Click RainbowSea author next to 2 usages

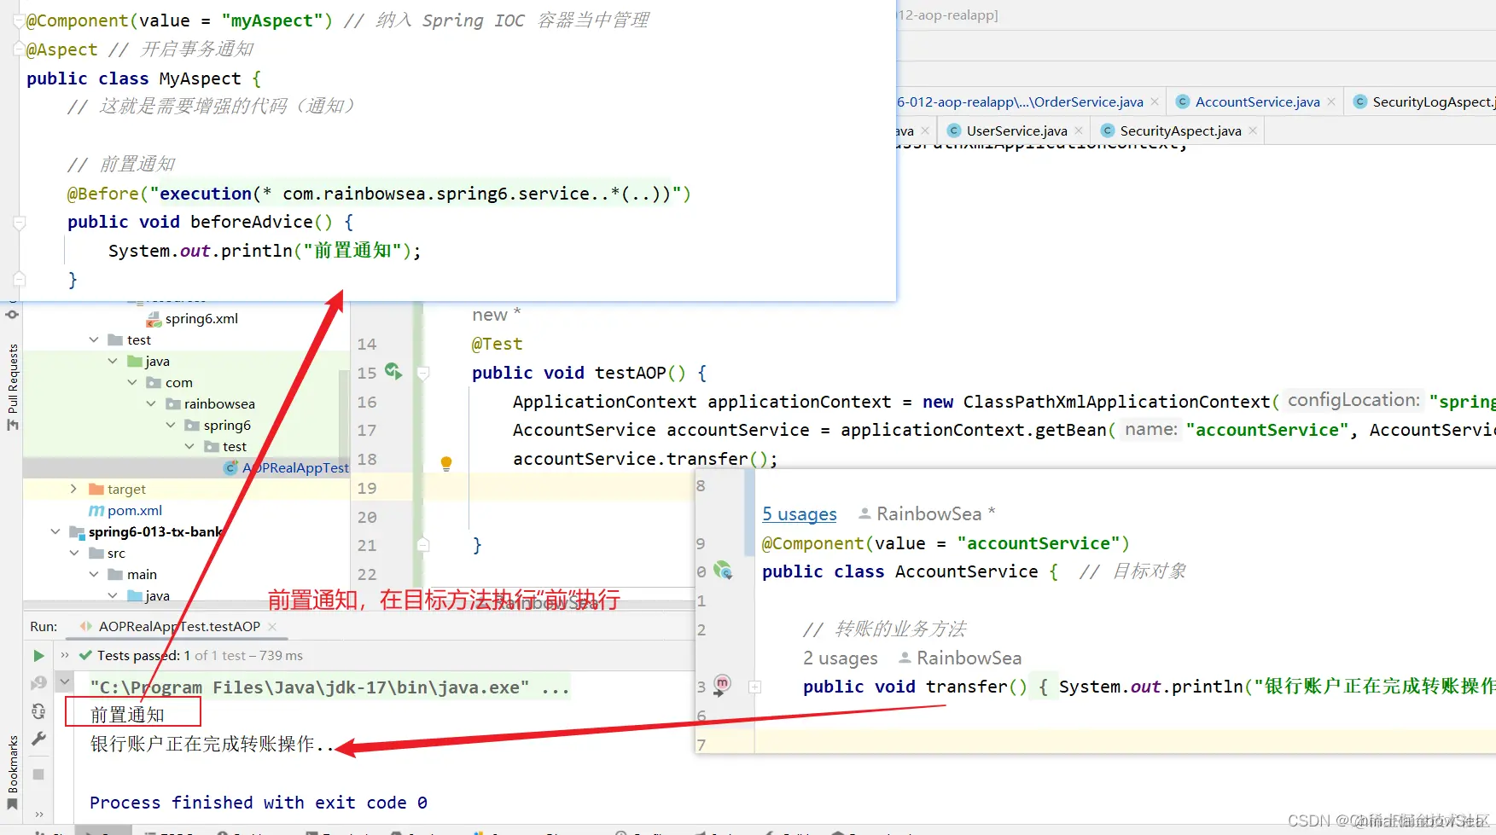coord(960,658)
